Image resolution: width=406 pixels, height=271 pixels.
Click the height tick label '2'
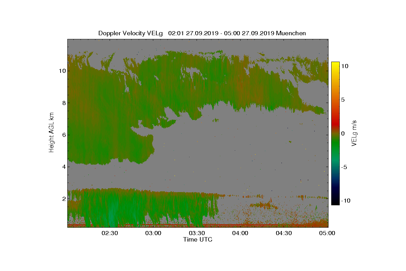click(63, 199)
